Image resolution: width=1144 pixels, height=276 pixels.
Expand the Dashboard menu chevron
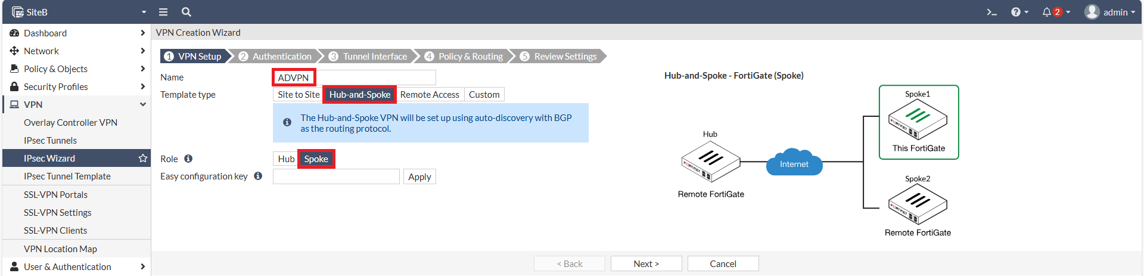[142, 33]
